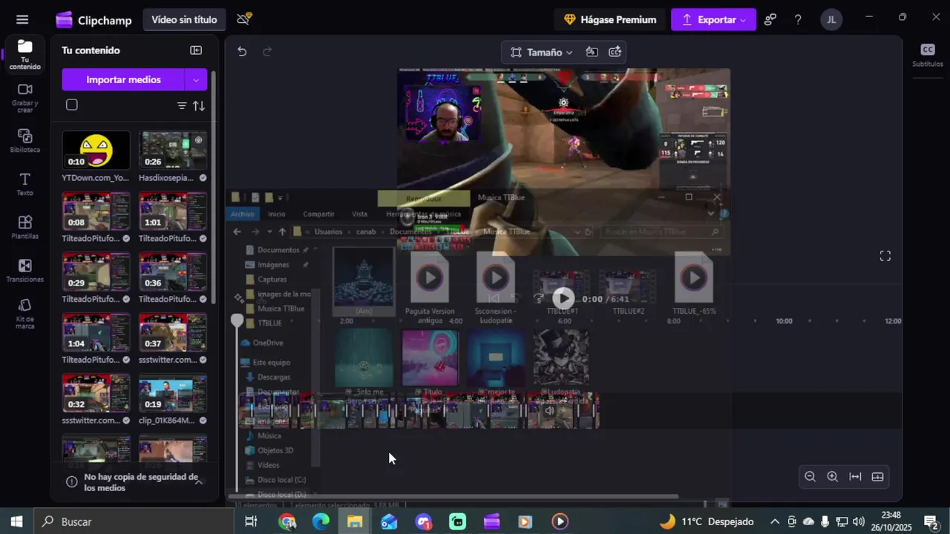Viewport: 950px width, 534px height.
Task: Open Plantillas in the sidebar
Action: click(x=25, y=227)
